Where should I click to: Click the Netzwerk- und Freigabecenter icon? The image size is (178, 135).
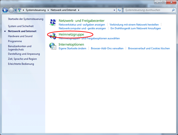(x=53, y=22)
